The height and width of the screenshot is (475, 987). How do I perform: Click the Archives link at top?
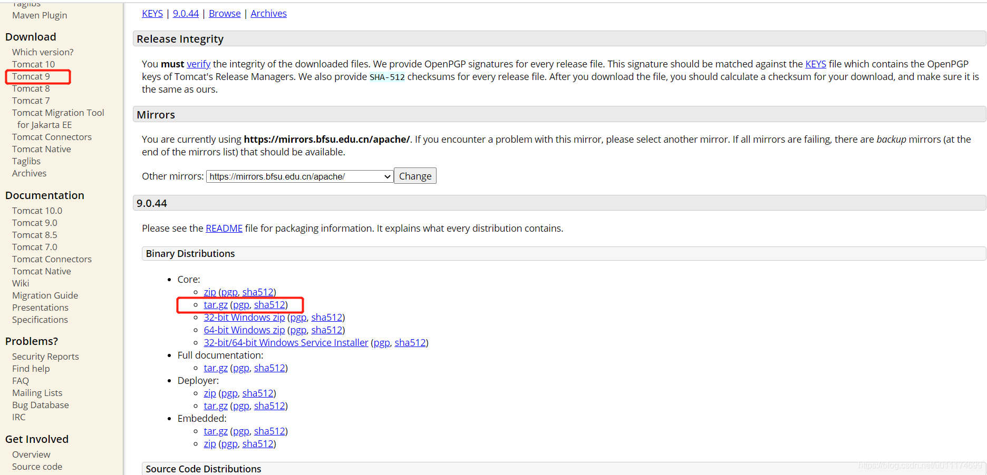pyautogui.click(x=268, y=13)
